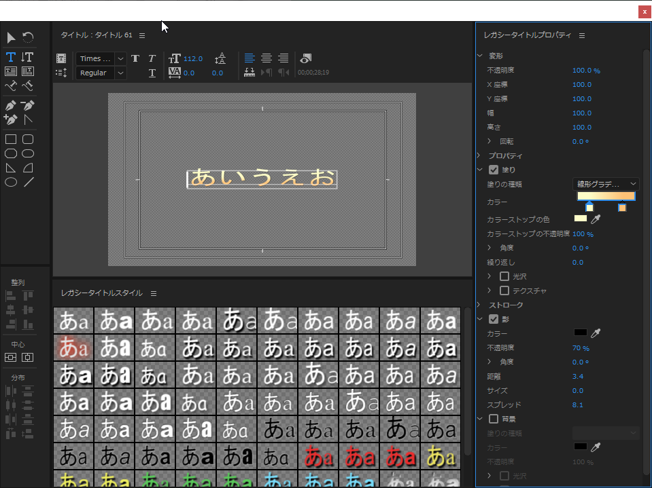Enable the 塗り fill checkbox
The image size is (652, 488).
click(494, 170)
